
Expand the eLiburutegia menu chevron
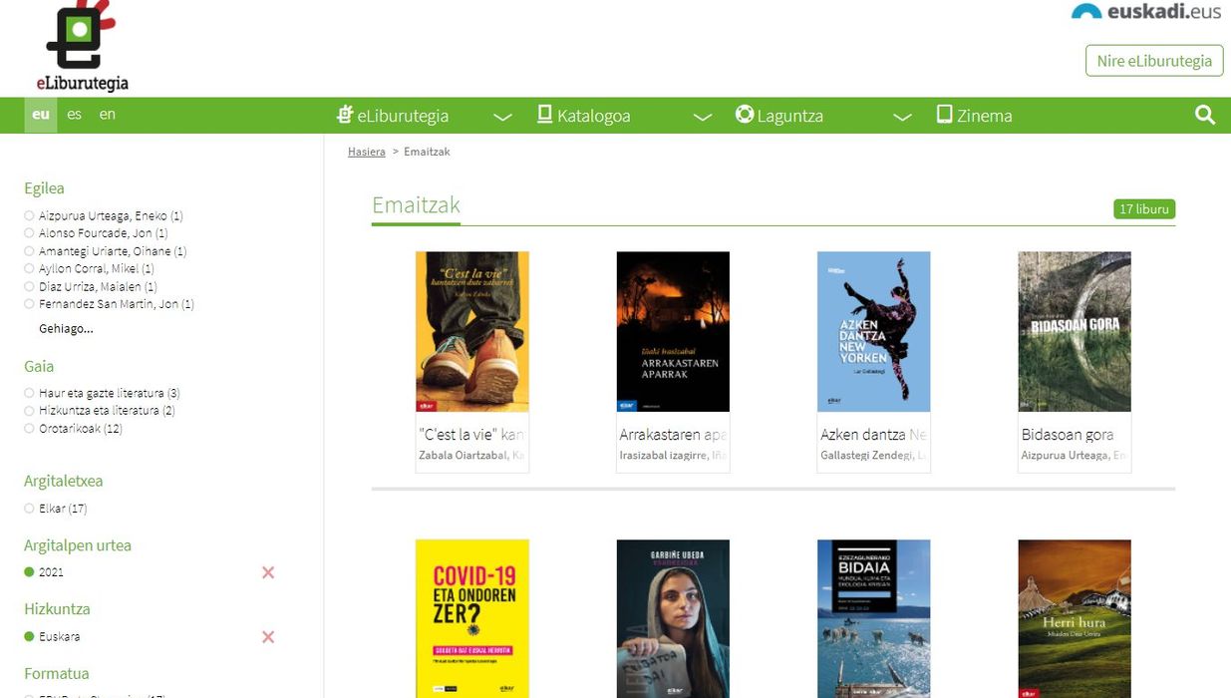pos(502,117)
